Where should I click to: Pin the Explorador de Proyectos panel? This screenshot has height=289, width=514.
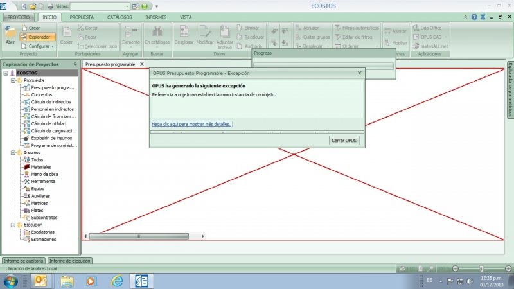(75, 64)
